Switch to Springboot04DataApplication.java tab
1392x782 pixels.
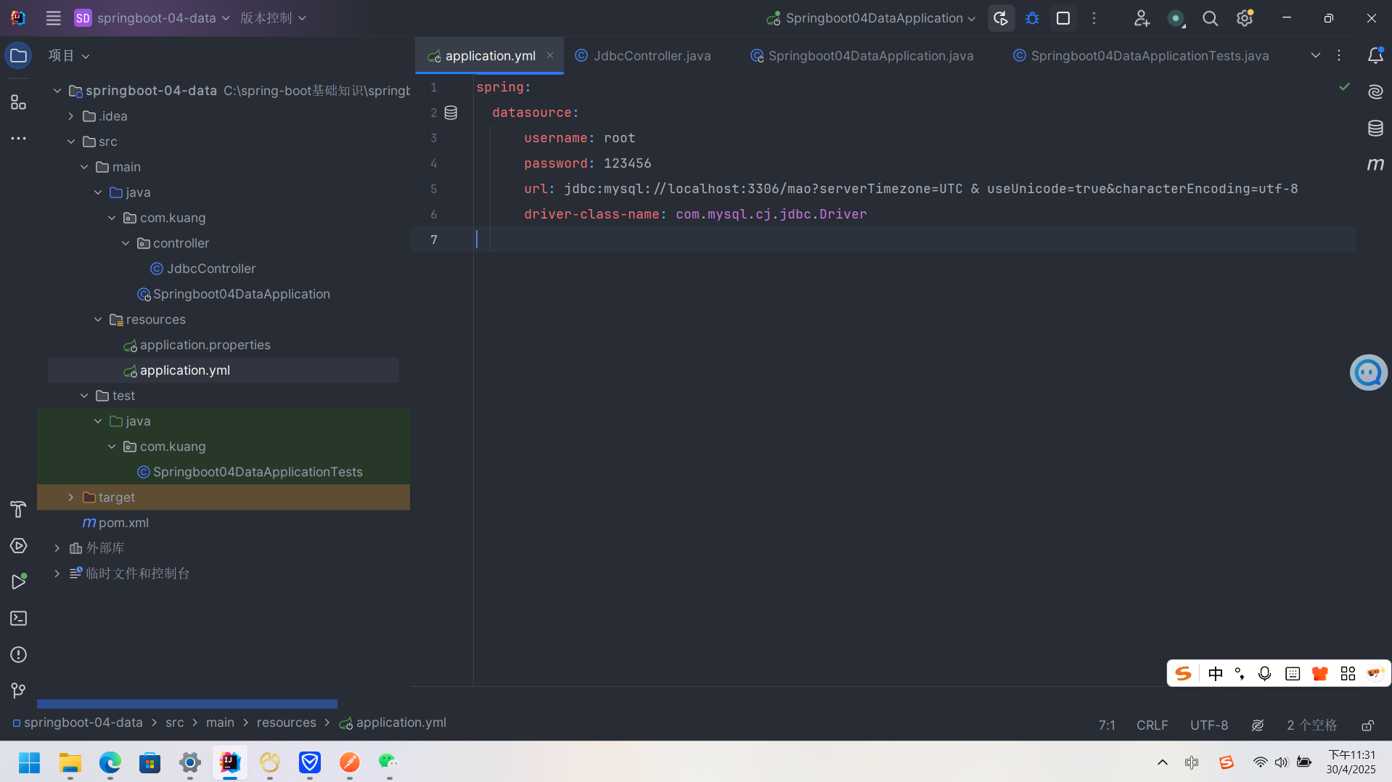[861, 56]
